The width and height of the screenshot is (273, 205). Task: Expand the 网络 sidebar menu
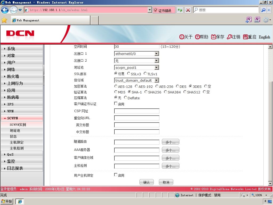(x=22, y=69)
